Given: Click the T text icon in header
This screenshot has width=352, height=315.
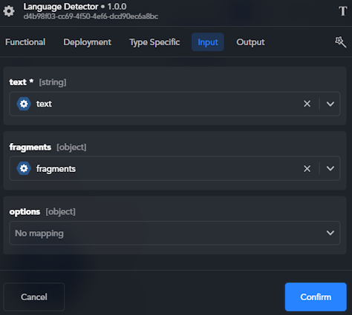Looking at the screenshot, I should click(343, 11).
